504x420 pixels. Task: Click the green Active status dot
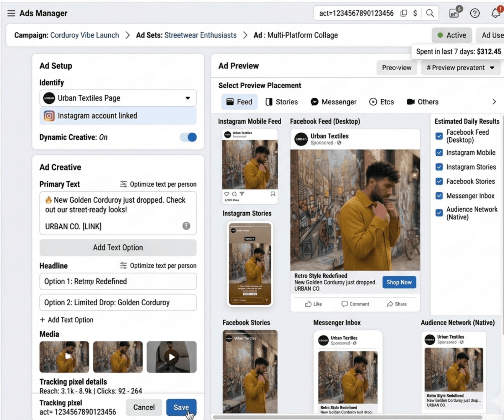(440, 35)
